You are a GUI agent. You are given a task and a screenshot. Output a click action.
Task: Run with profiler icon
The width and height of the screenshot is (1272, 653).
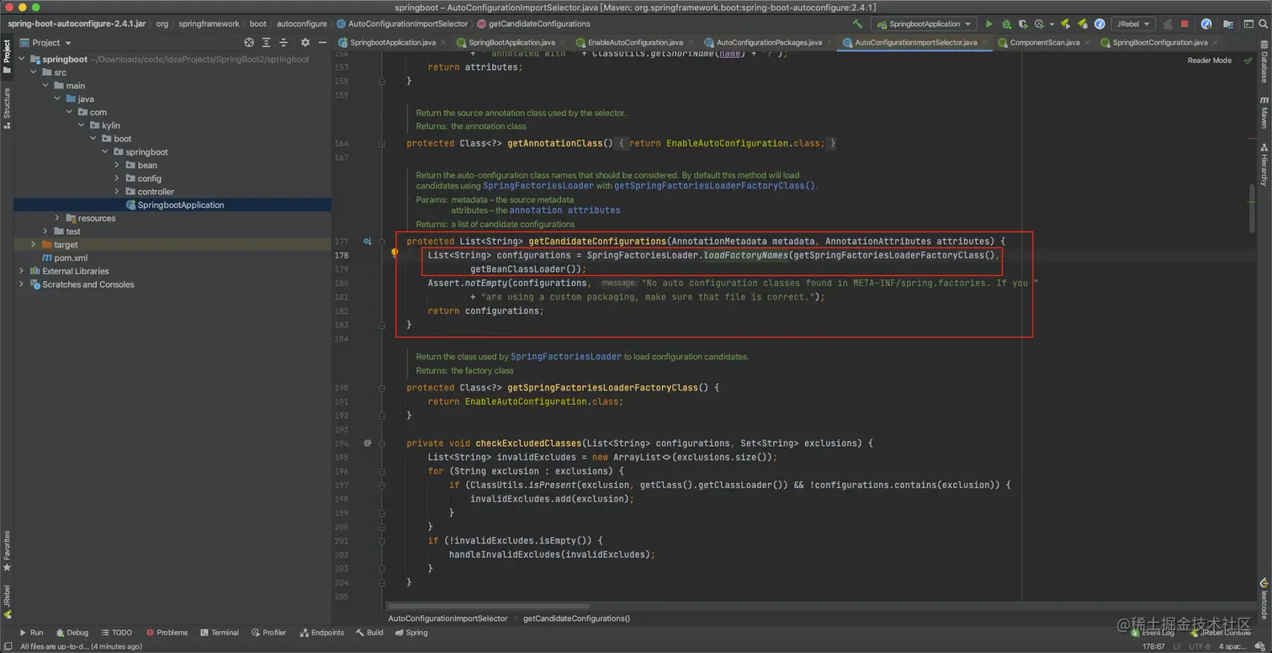tap(1039, 24)
